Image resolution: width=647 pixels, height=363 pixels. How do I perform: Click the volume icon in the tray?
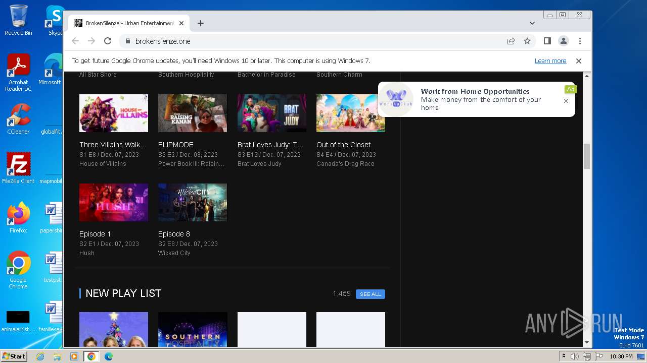(575, 356)
